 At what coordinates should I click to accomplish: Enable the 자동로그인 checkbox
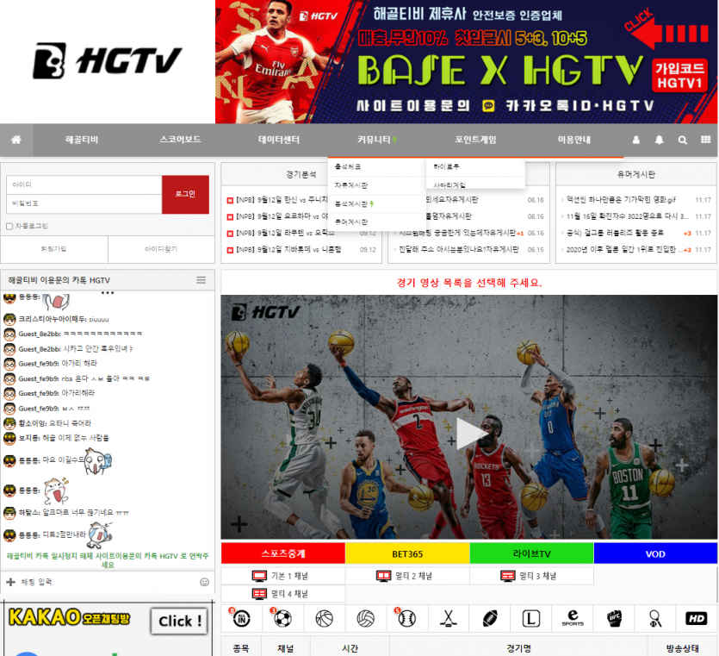click(9, 226)
